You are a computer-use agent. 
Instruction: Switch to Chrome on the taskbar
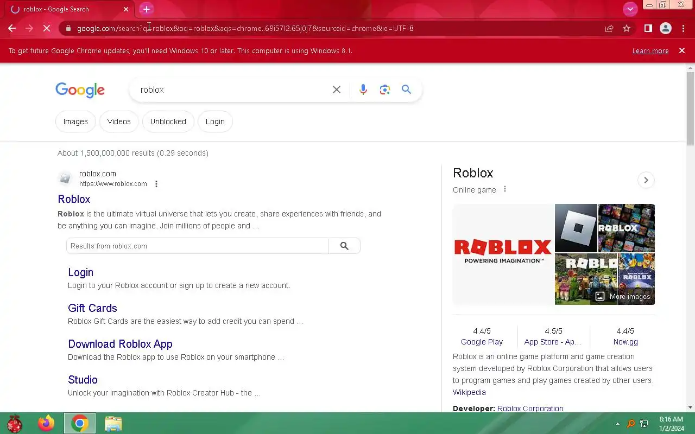80,424
